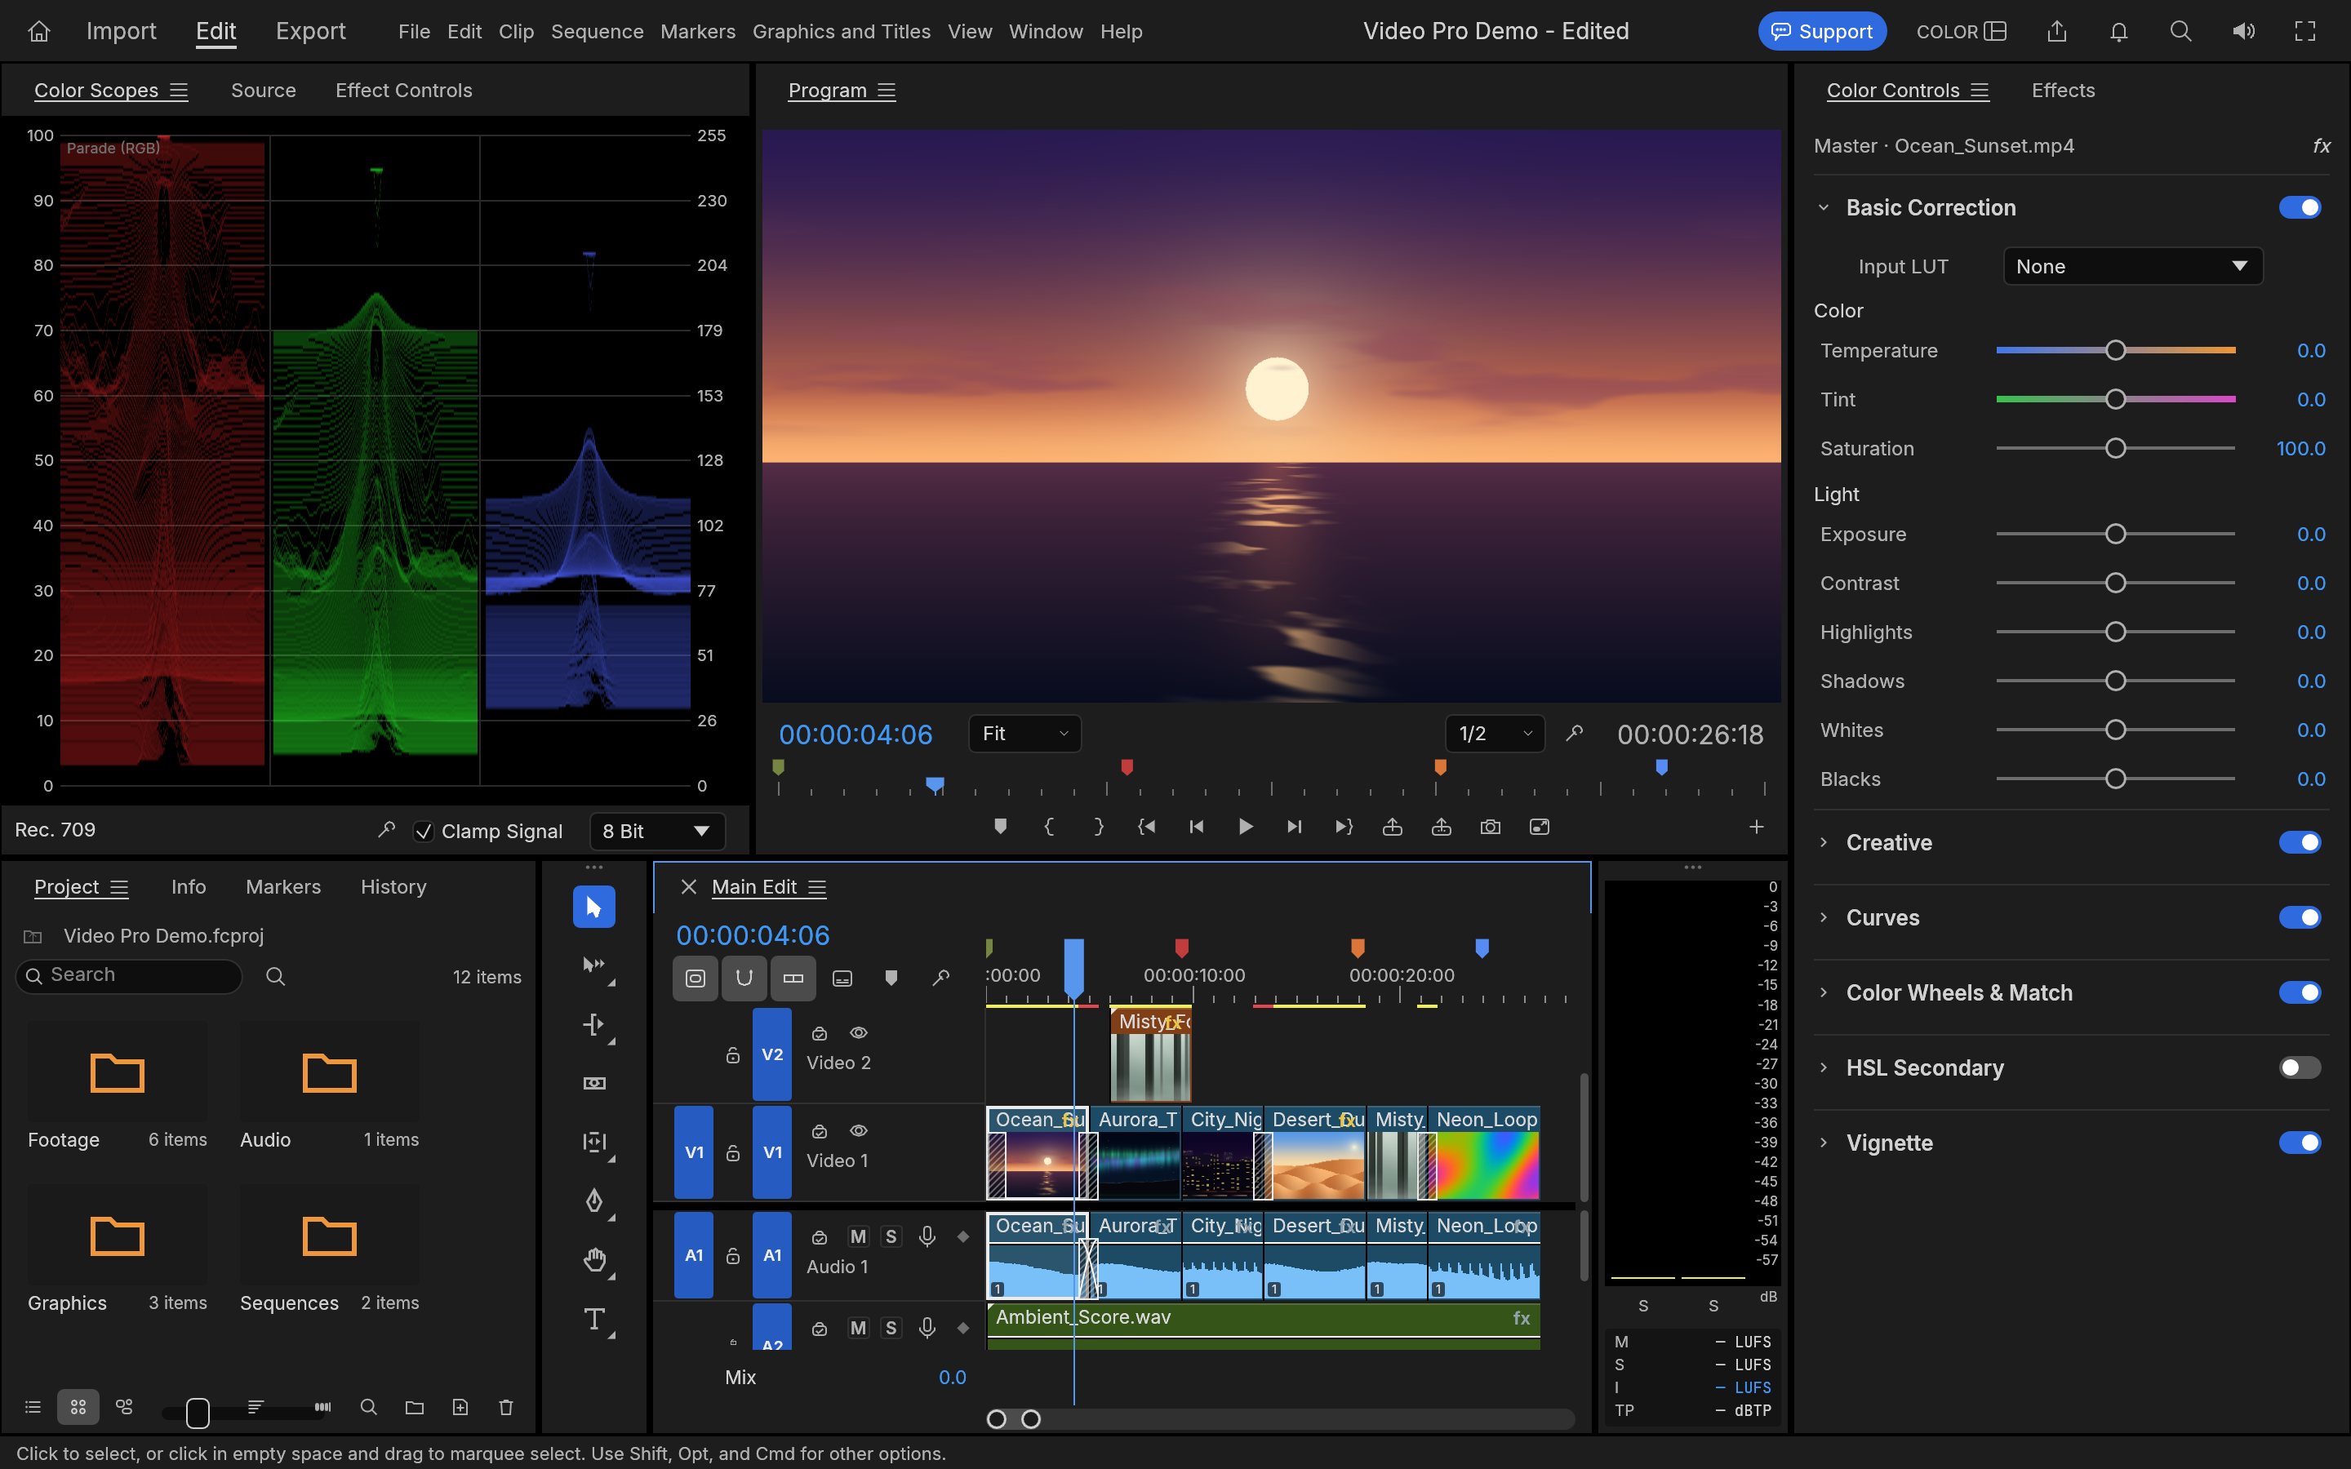Click the home icon
The width and height of the screenshot is (2351, 1469).
click(x=39, y=31)
